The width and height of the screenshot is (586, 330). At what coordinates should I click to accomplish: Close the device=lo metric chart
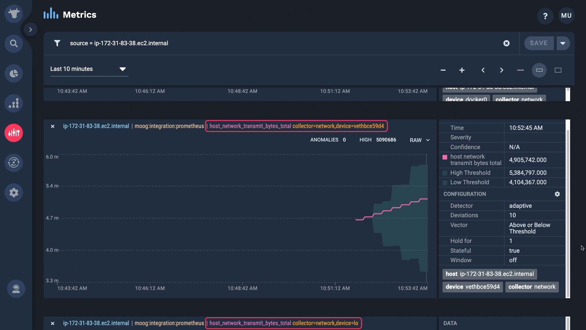tap(52, 323)
